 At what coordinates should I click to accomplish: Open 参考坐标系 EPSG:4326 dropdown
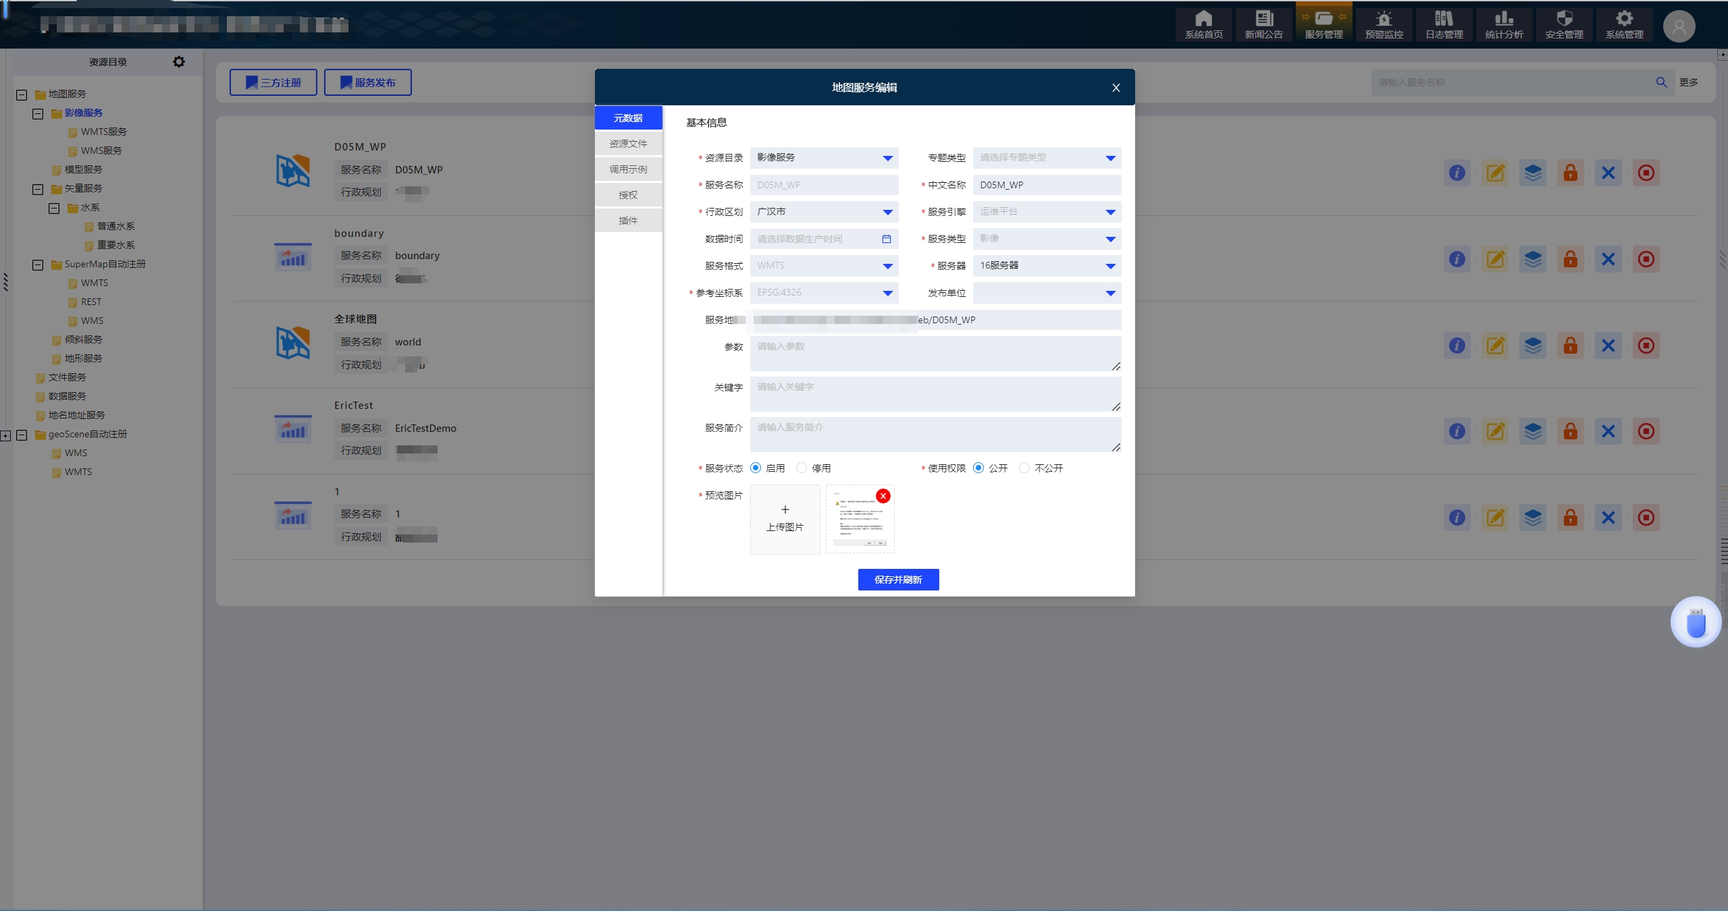tap(824, 293)
